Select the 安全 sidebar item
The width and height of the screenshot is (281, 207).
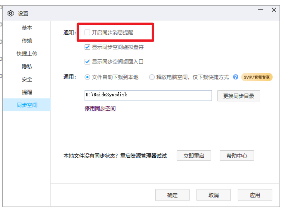tap(27, 79)
